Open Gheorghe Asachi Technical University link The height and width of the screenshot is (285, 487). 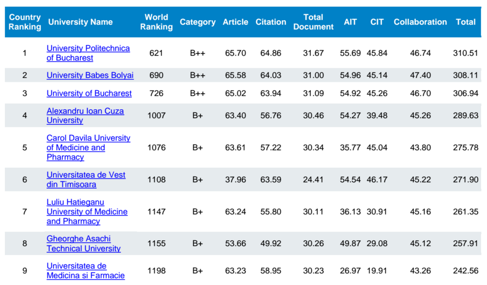click(x=84, y=244)
